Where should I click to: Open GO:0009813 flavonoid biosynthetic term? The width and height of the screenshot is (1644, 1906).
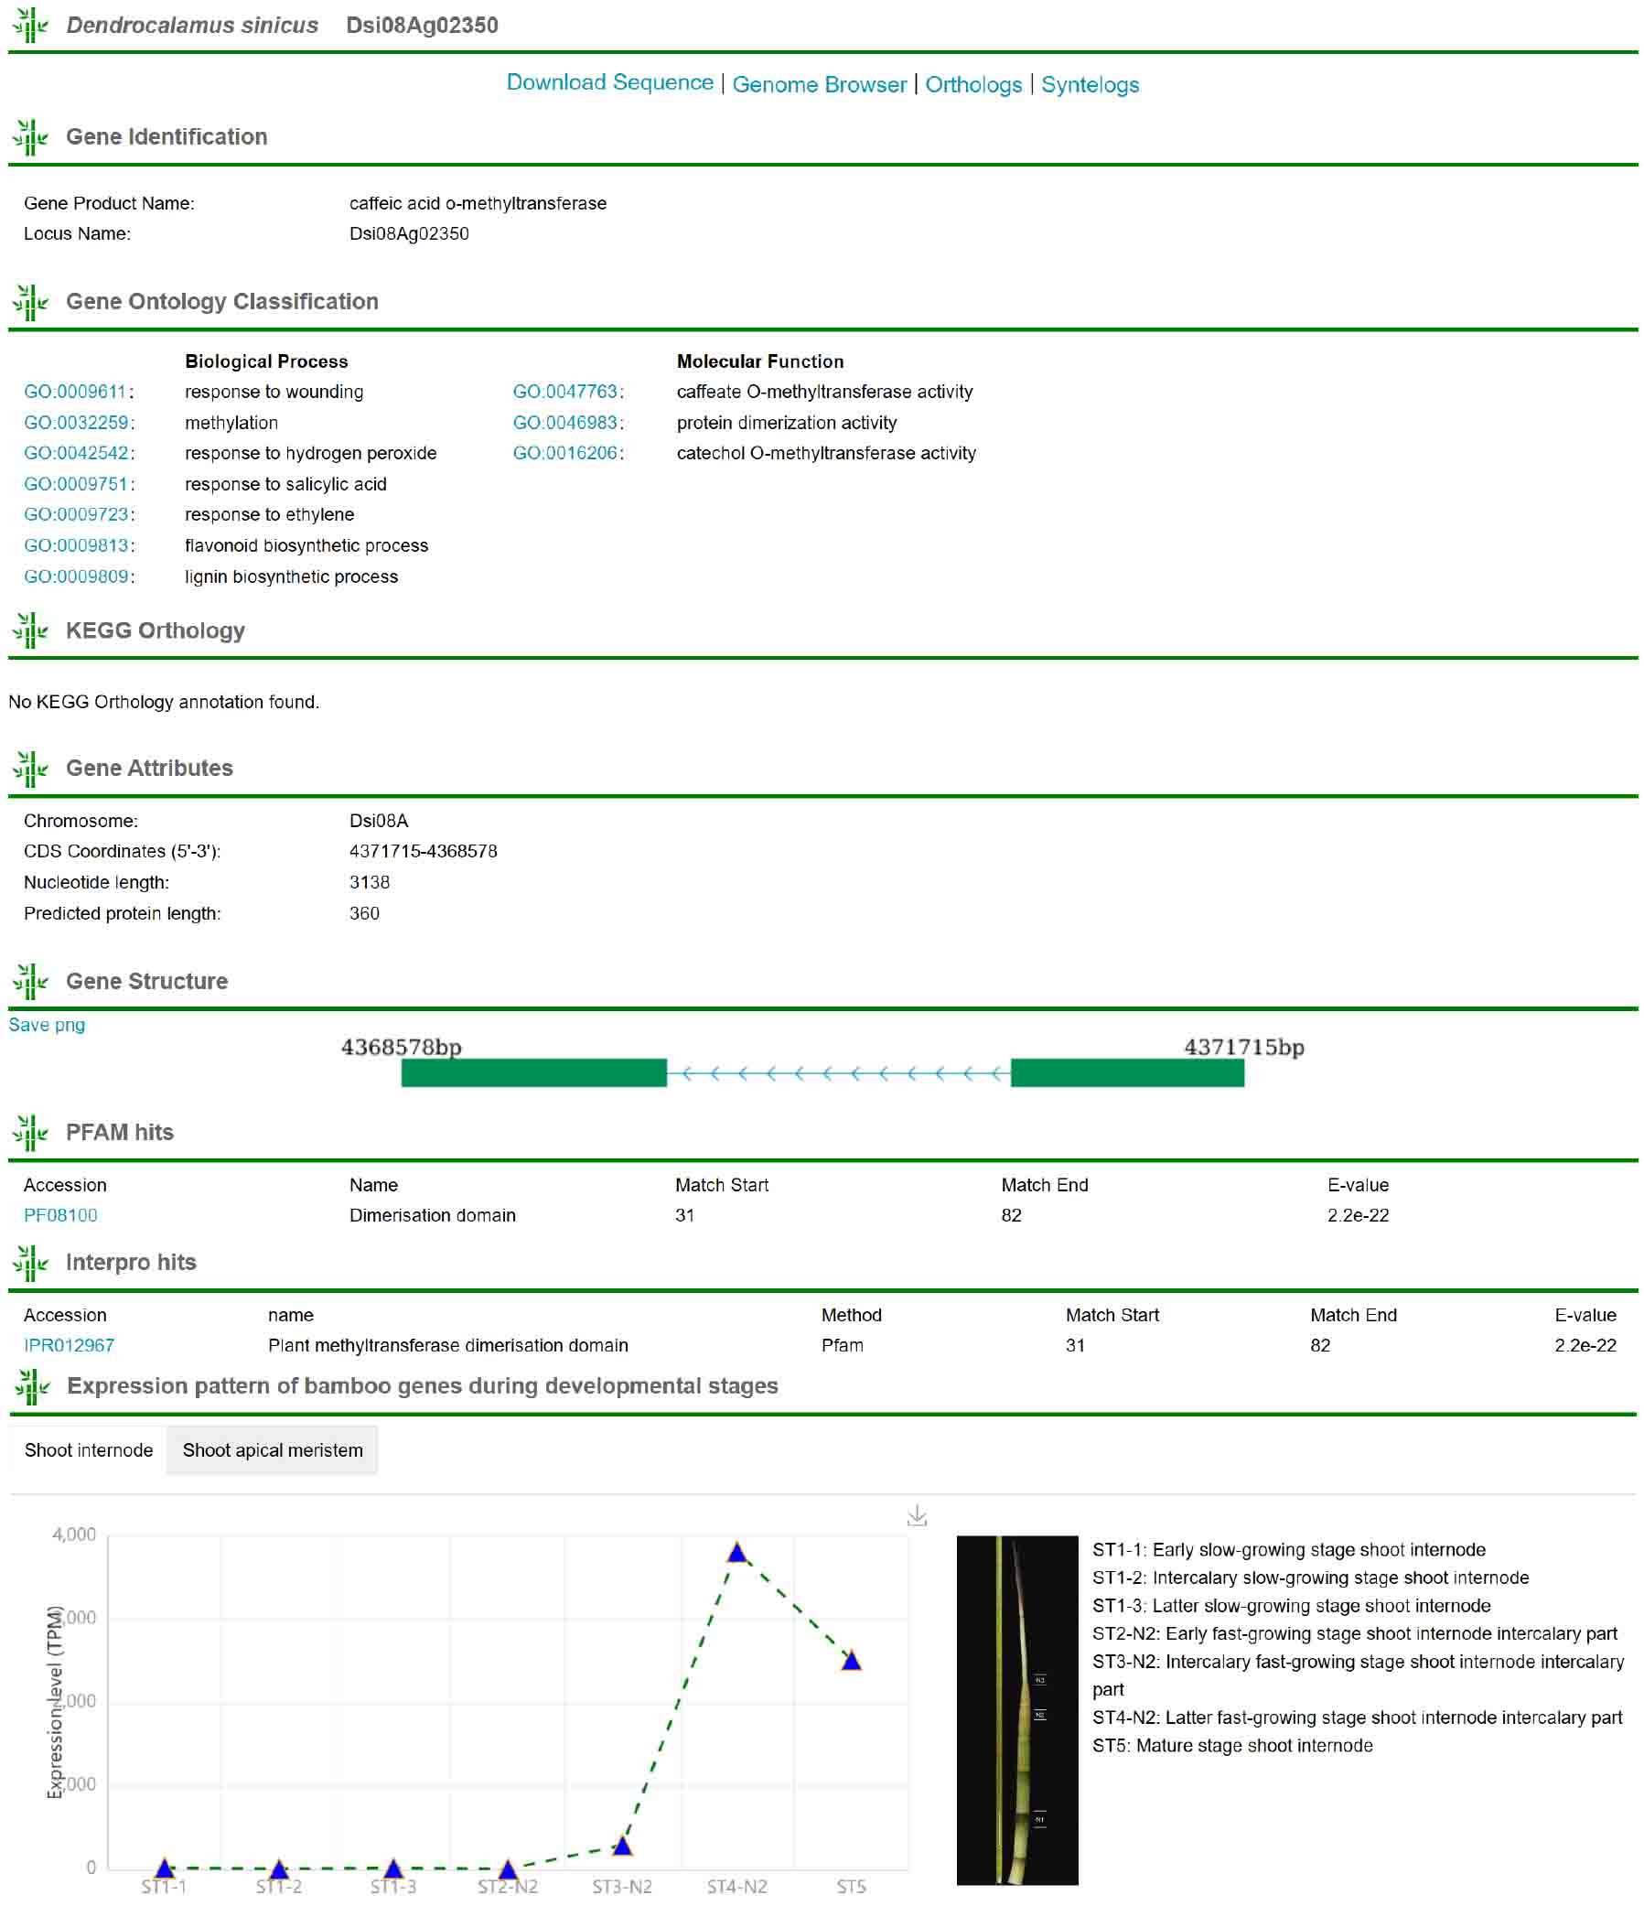pos(75,545)
